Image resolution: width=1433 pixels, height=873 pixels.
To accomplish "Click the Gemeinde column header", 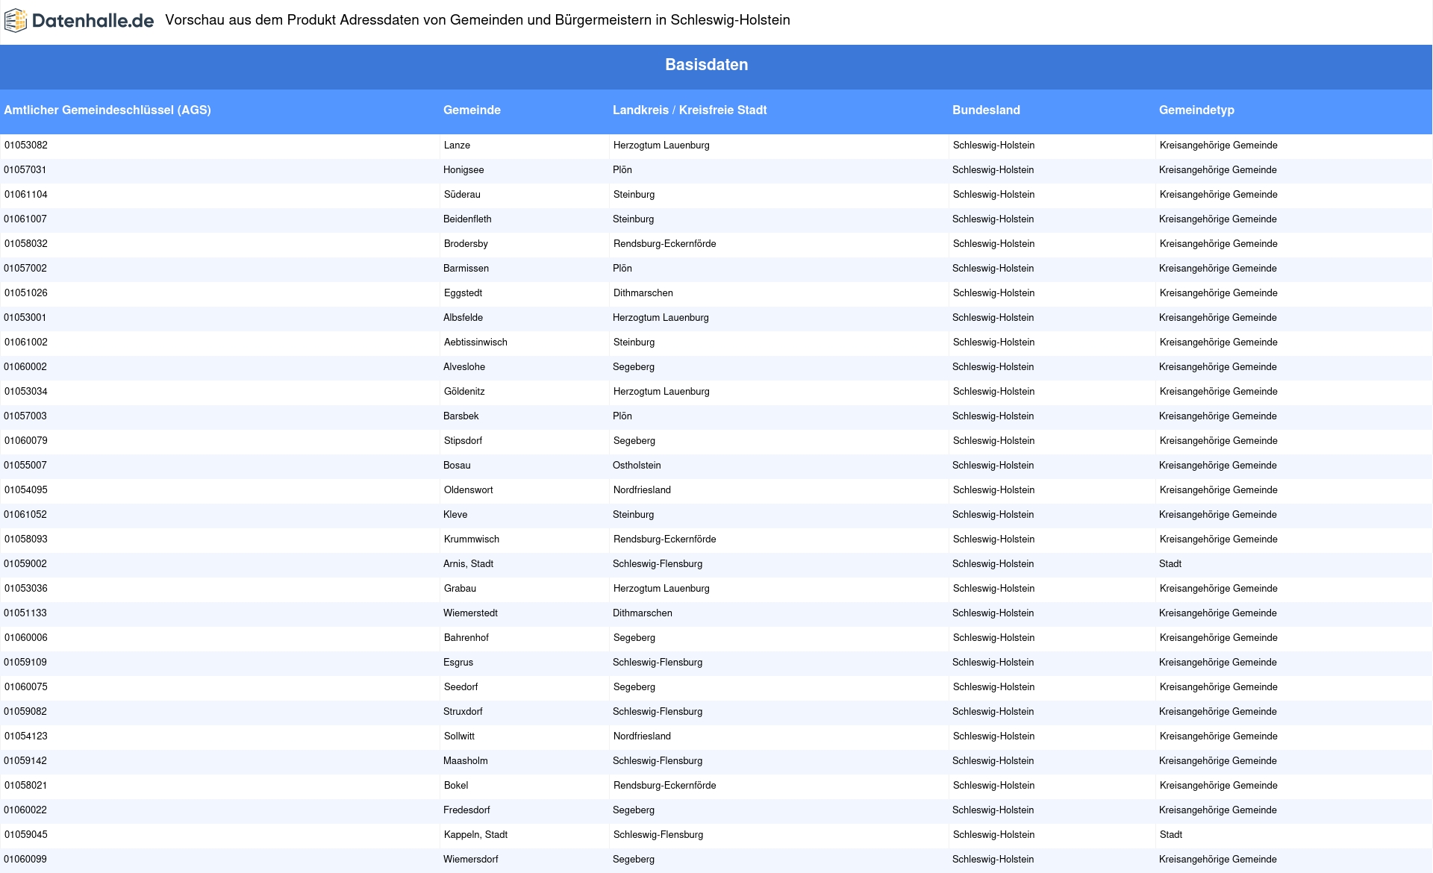I will click(472, 110).
